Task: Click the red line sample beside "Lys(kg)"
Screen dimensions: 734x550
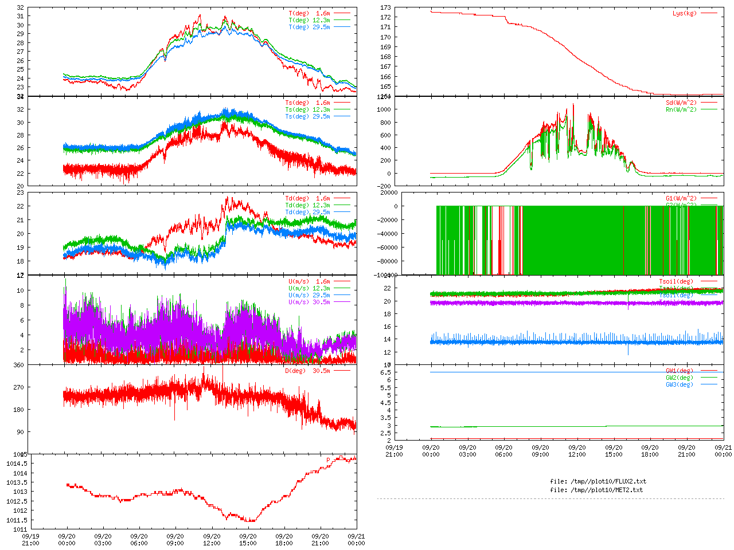Action: [x=709, y=13]
